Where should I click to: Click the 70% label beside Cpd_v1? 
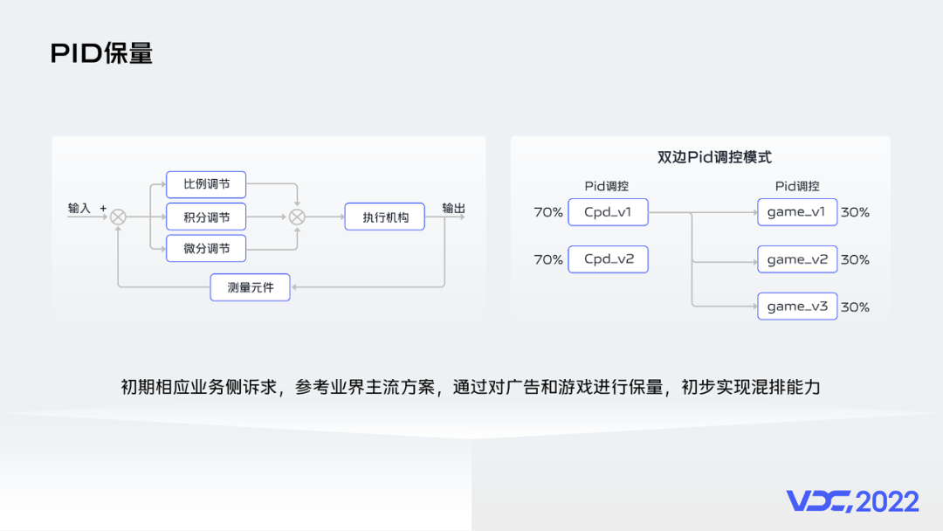tap(548, 212)
